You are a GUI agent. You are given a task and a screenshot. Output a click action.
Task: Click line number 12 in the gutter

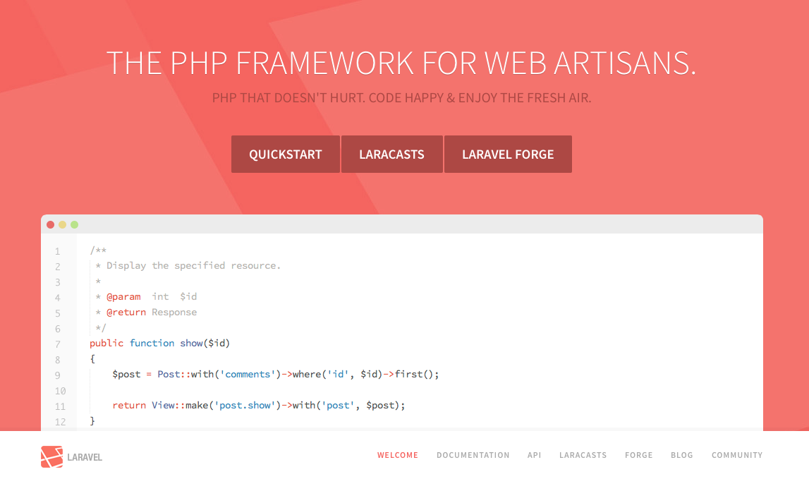[61, 422]
